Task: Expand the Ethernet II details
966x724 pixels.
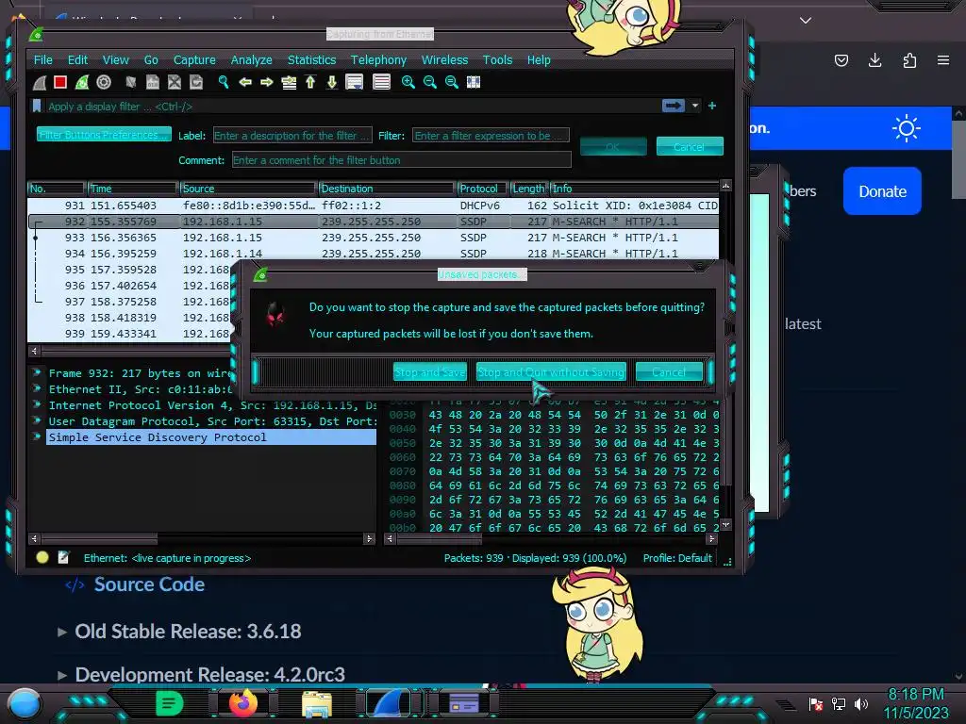Action: (x=37, y=388)
